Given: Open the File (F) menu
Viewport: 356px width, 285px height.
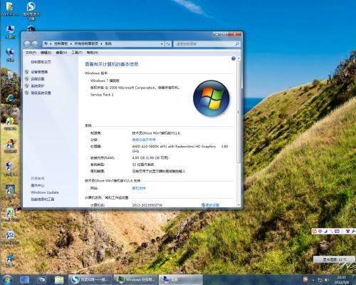Looking at the screenshot, I should (x=31, y=53).
